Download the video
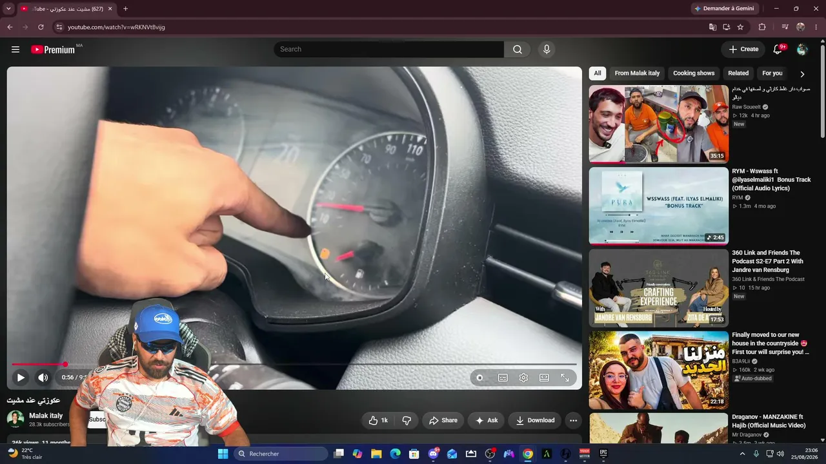The height and width of the screenshot is (464, 826). (535, 420)
